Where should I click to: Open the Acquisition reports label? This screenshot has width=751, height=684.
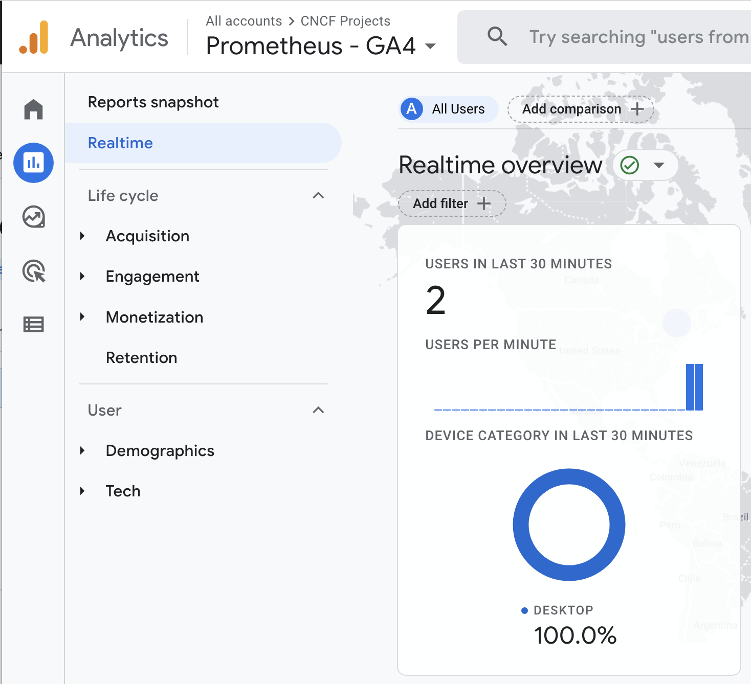[148, 236]
